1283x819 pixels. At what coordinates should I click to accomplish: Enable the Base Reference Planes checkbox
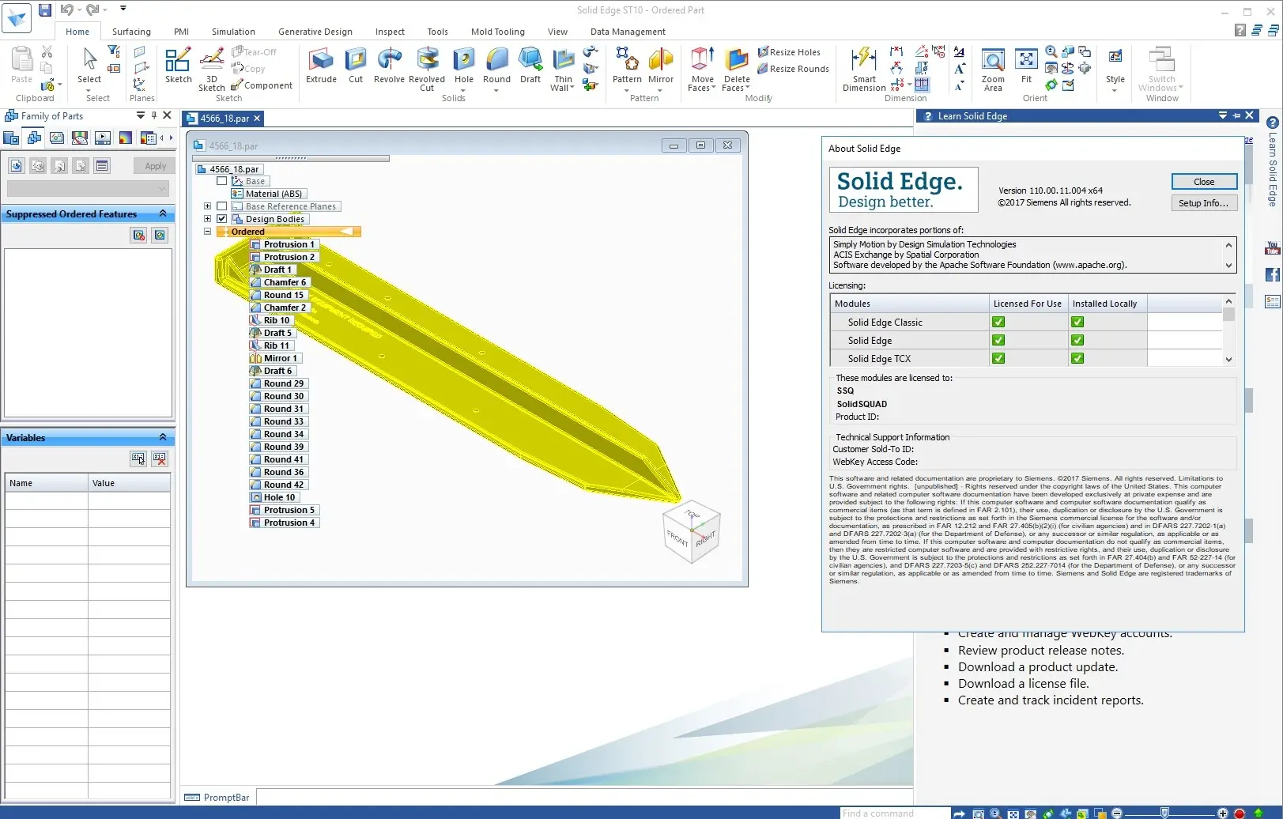point(222,206)
